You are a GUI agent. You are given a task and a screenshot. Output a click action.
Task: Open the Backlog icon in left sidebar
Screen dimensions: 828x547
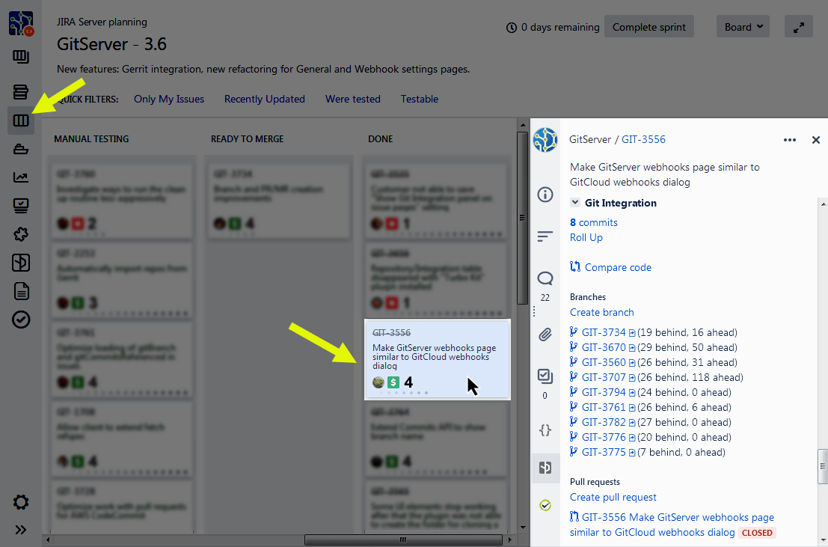pyautogui.click(x=21, y=91)
